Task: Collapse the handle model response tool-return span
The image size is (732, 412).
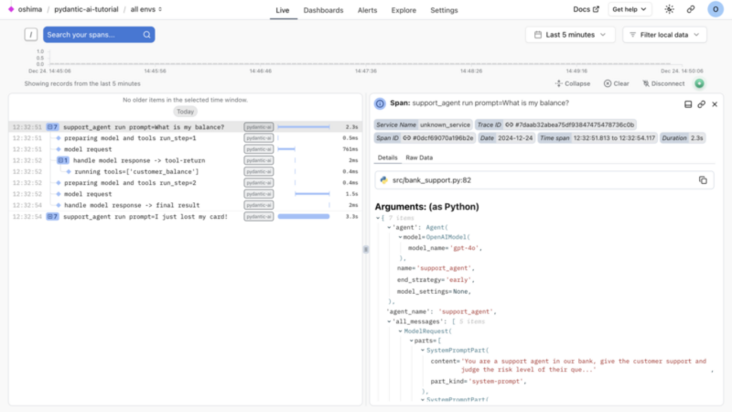Action: [63, 161]
